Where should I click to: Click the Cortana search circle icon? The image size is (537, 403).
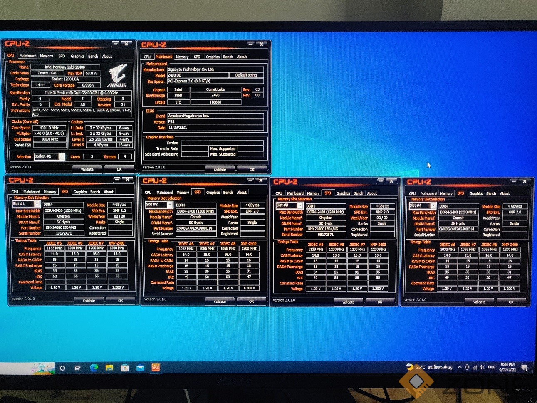(x=62, y=368)
